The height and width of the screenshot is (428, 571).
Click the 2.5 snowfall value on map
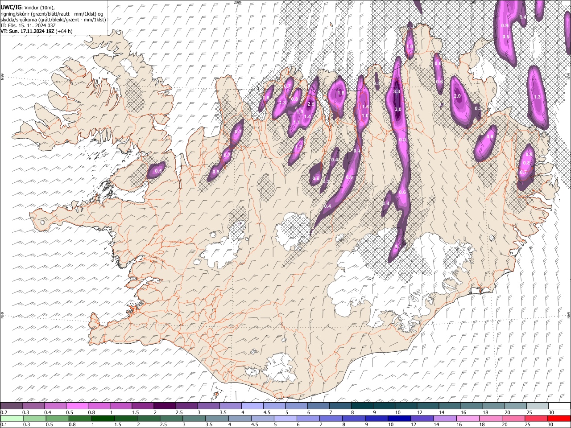tap(311, 104)
